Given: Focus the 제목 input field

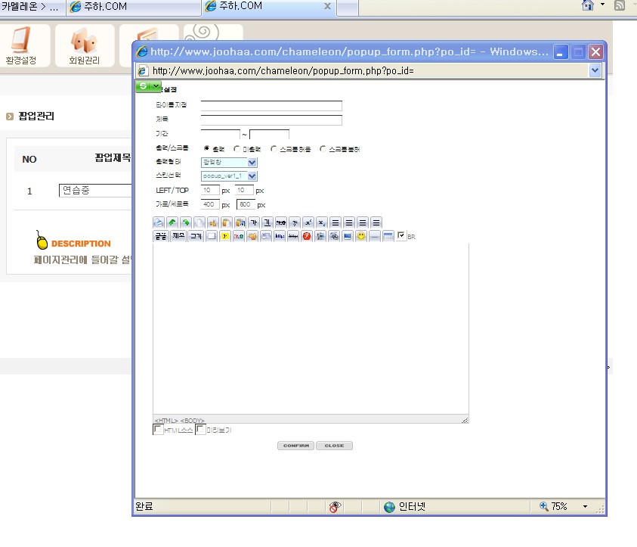Looking at the screenshot, I should [x=271, y=120].
